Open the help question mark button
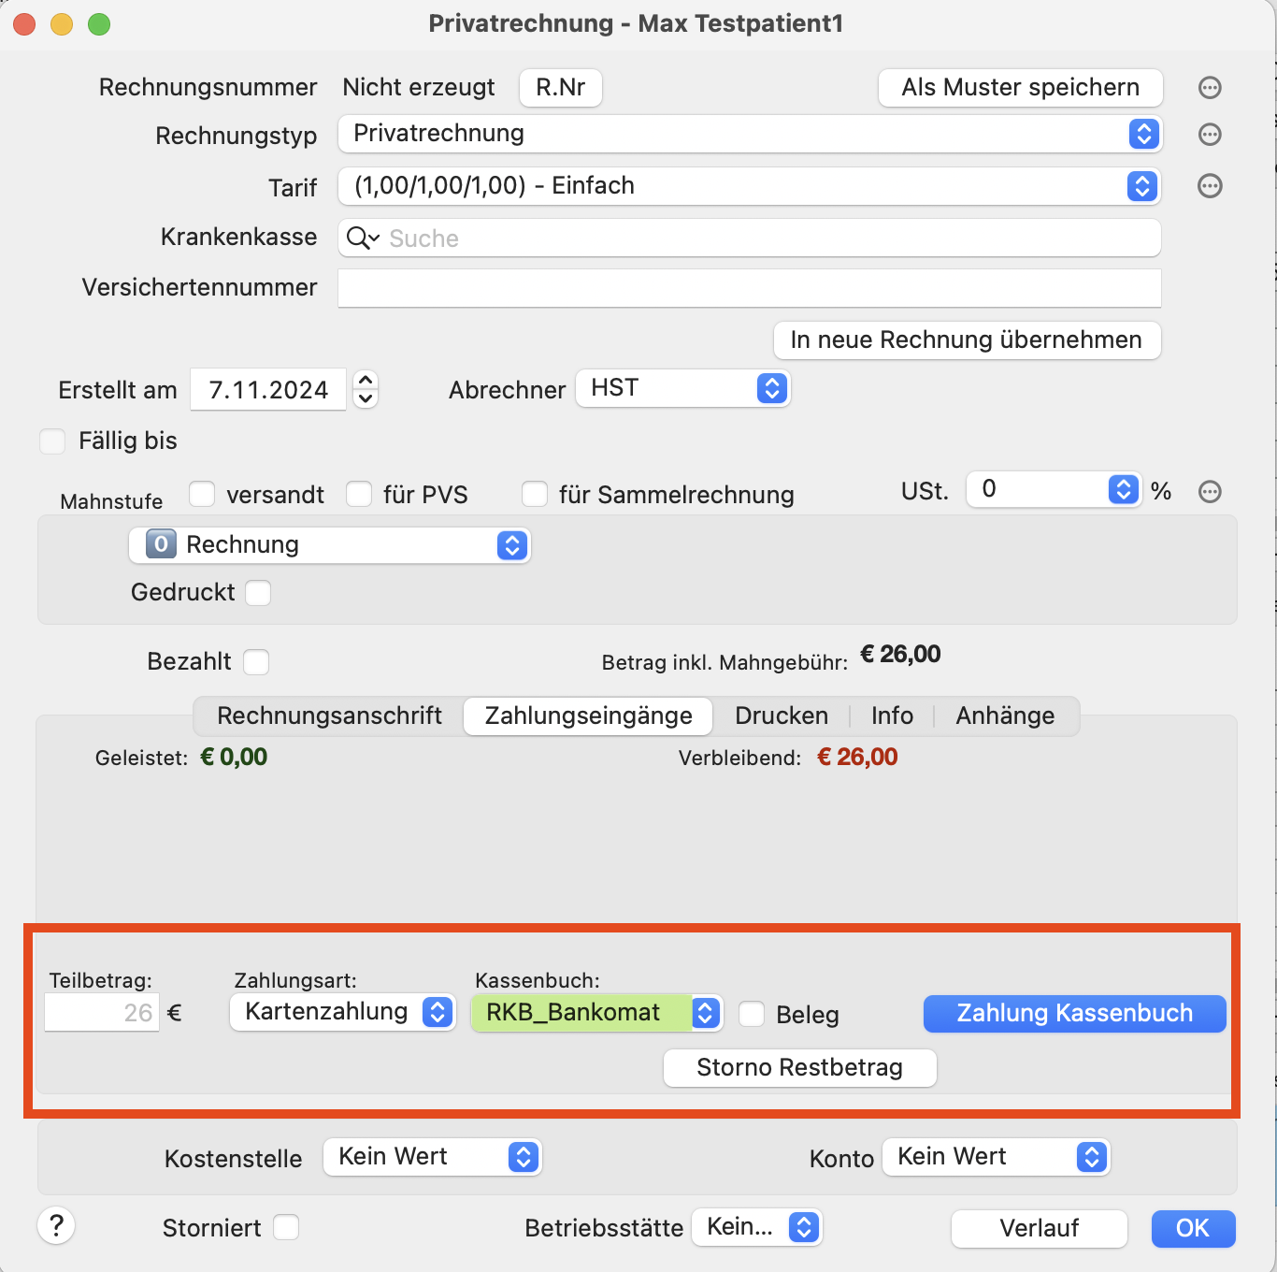Viewport: 1277px width, 1272px height. click(x=56, y=1226)
